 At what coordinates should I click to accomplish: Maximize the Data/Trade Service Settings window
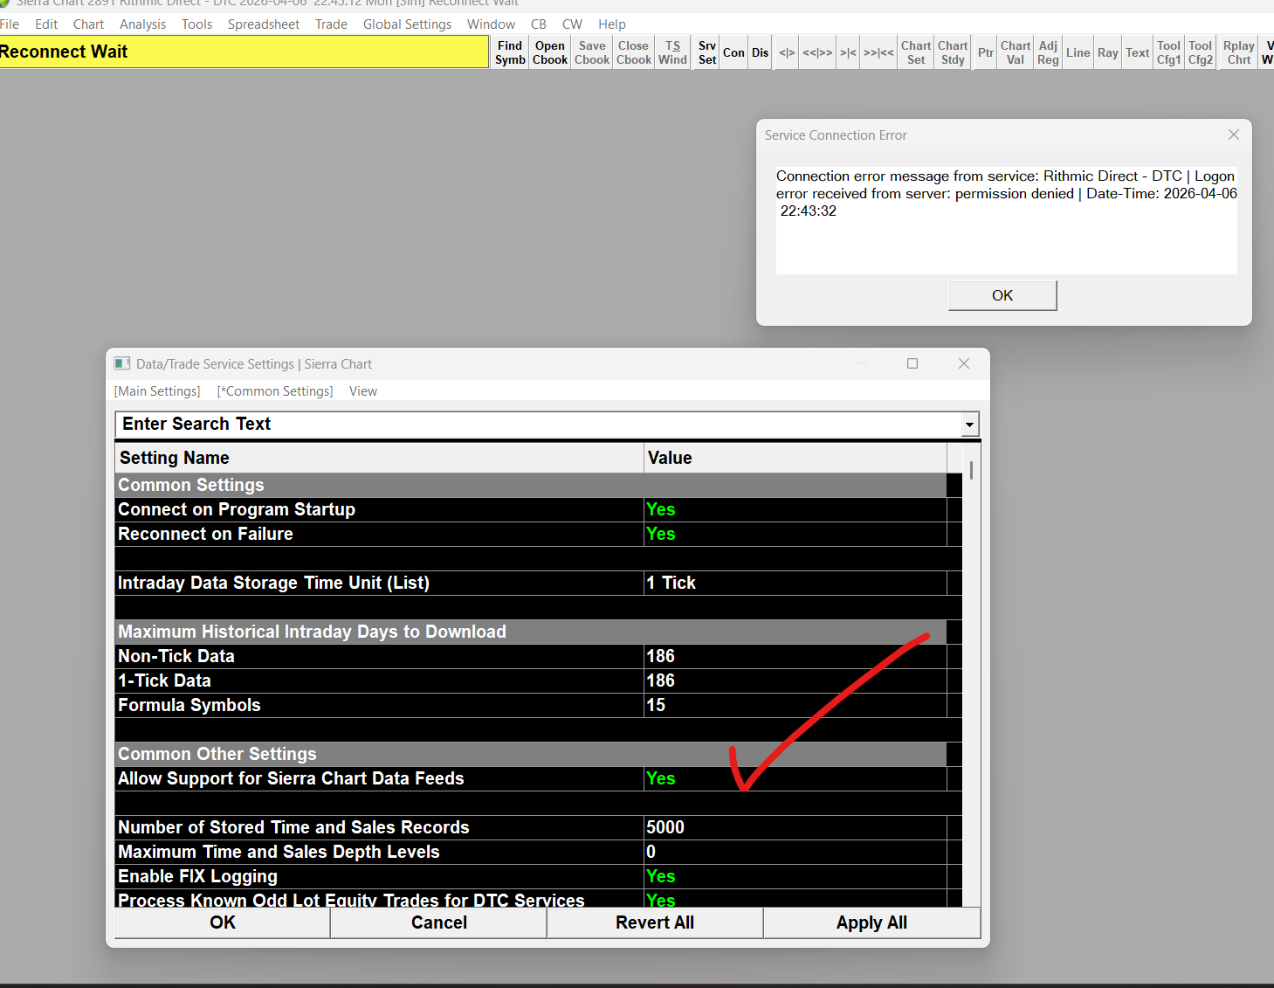click(912, 363)
